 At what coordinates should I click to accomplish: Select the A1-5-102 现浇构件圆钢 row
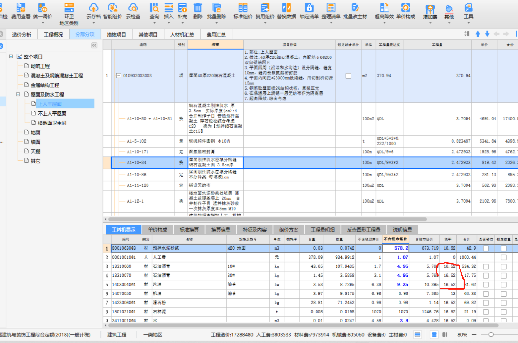point(310,141)
